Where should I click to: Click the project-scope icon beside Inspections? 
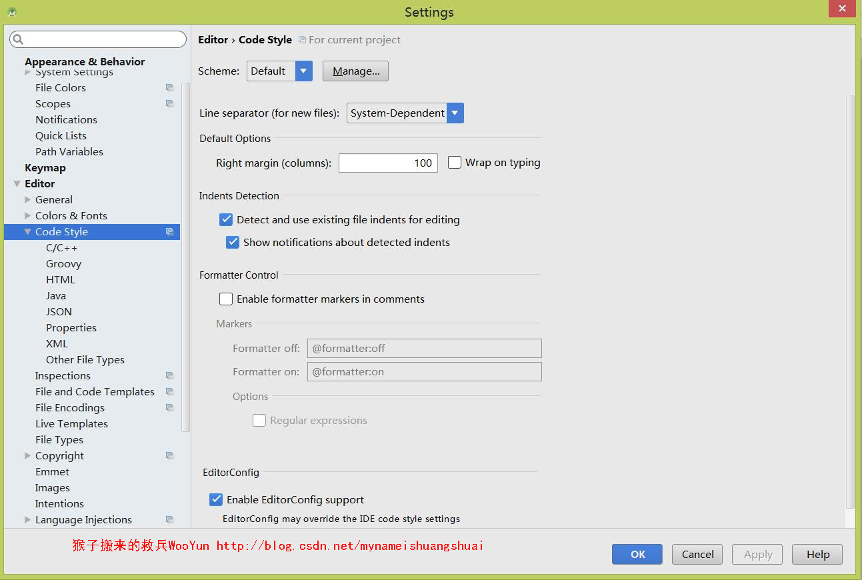169,376
